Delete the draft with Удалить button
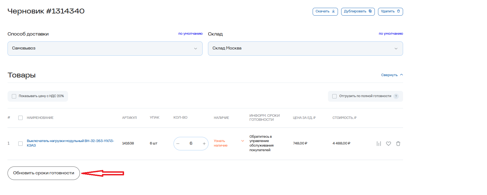The width and height of the screenshot is (487, 195). [390, 12]
